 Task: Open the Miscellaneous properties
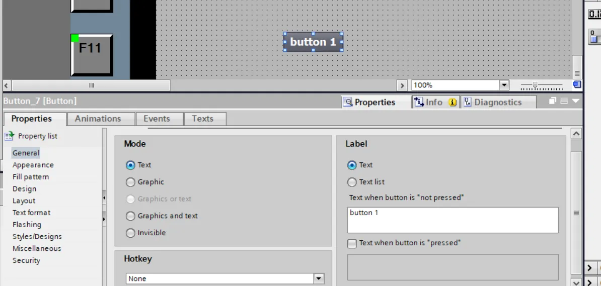37,248
